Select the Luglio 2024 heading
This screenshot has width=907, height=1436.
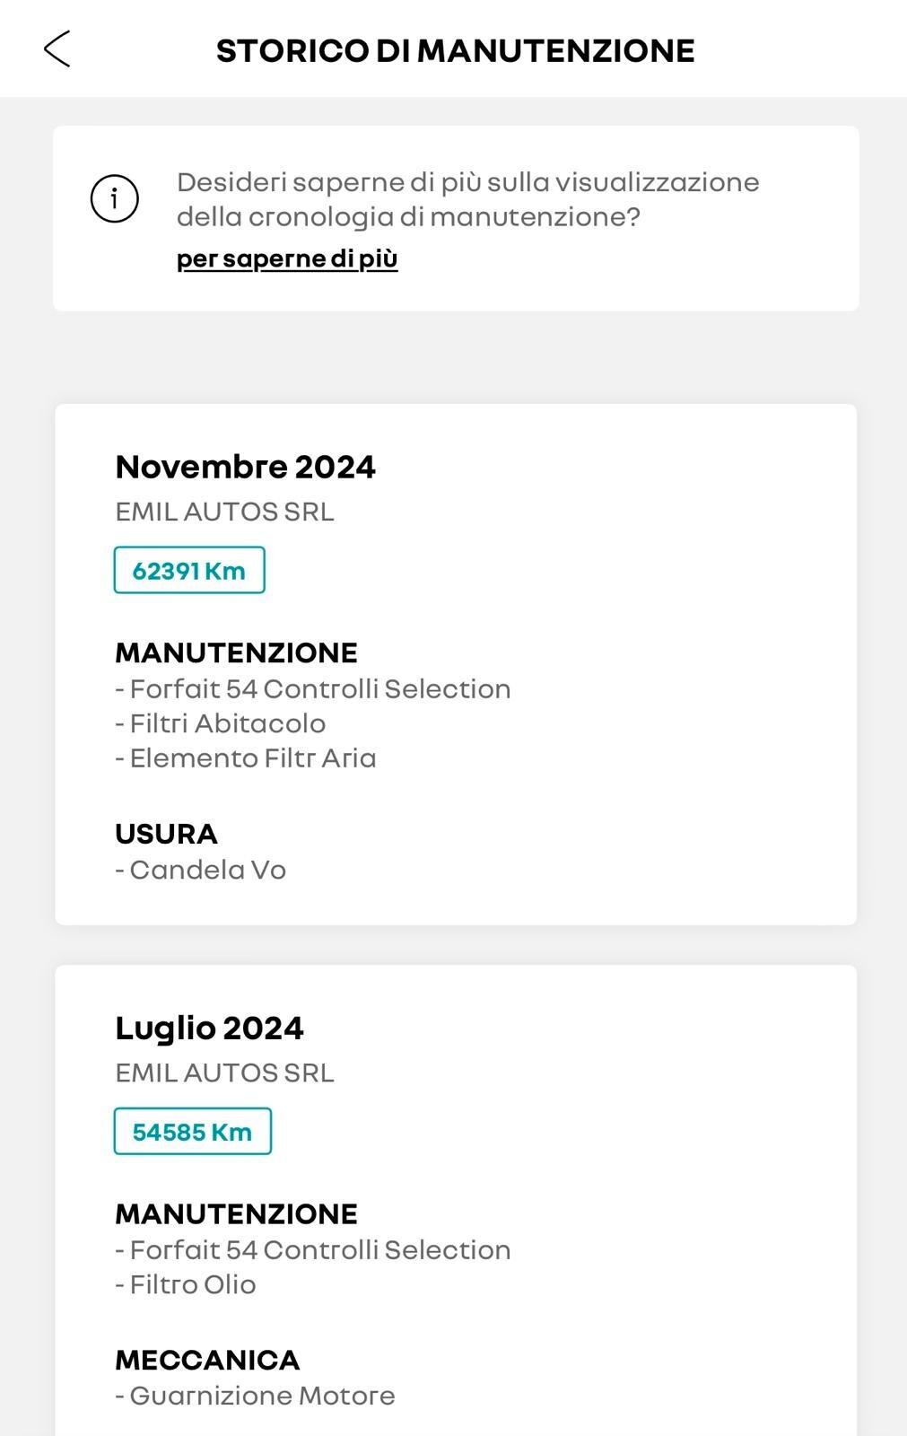[x=209, y=1028]
